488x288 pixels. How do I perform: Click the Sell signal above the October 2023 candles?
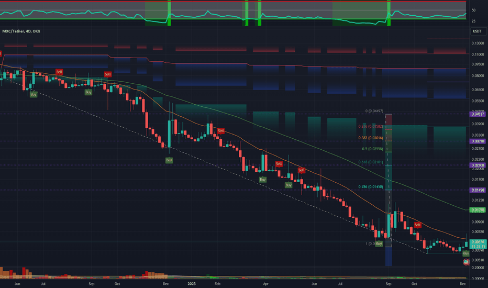point(417,225)
